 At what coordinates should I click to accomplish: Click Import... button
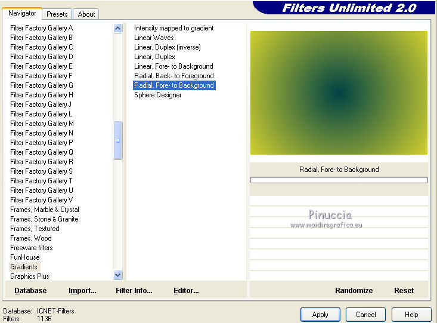(x=82, y=291)
